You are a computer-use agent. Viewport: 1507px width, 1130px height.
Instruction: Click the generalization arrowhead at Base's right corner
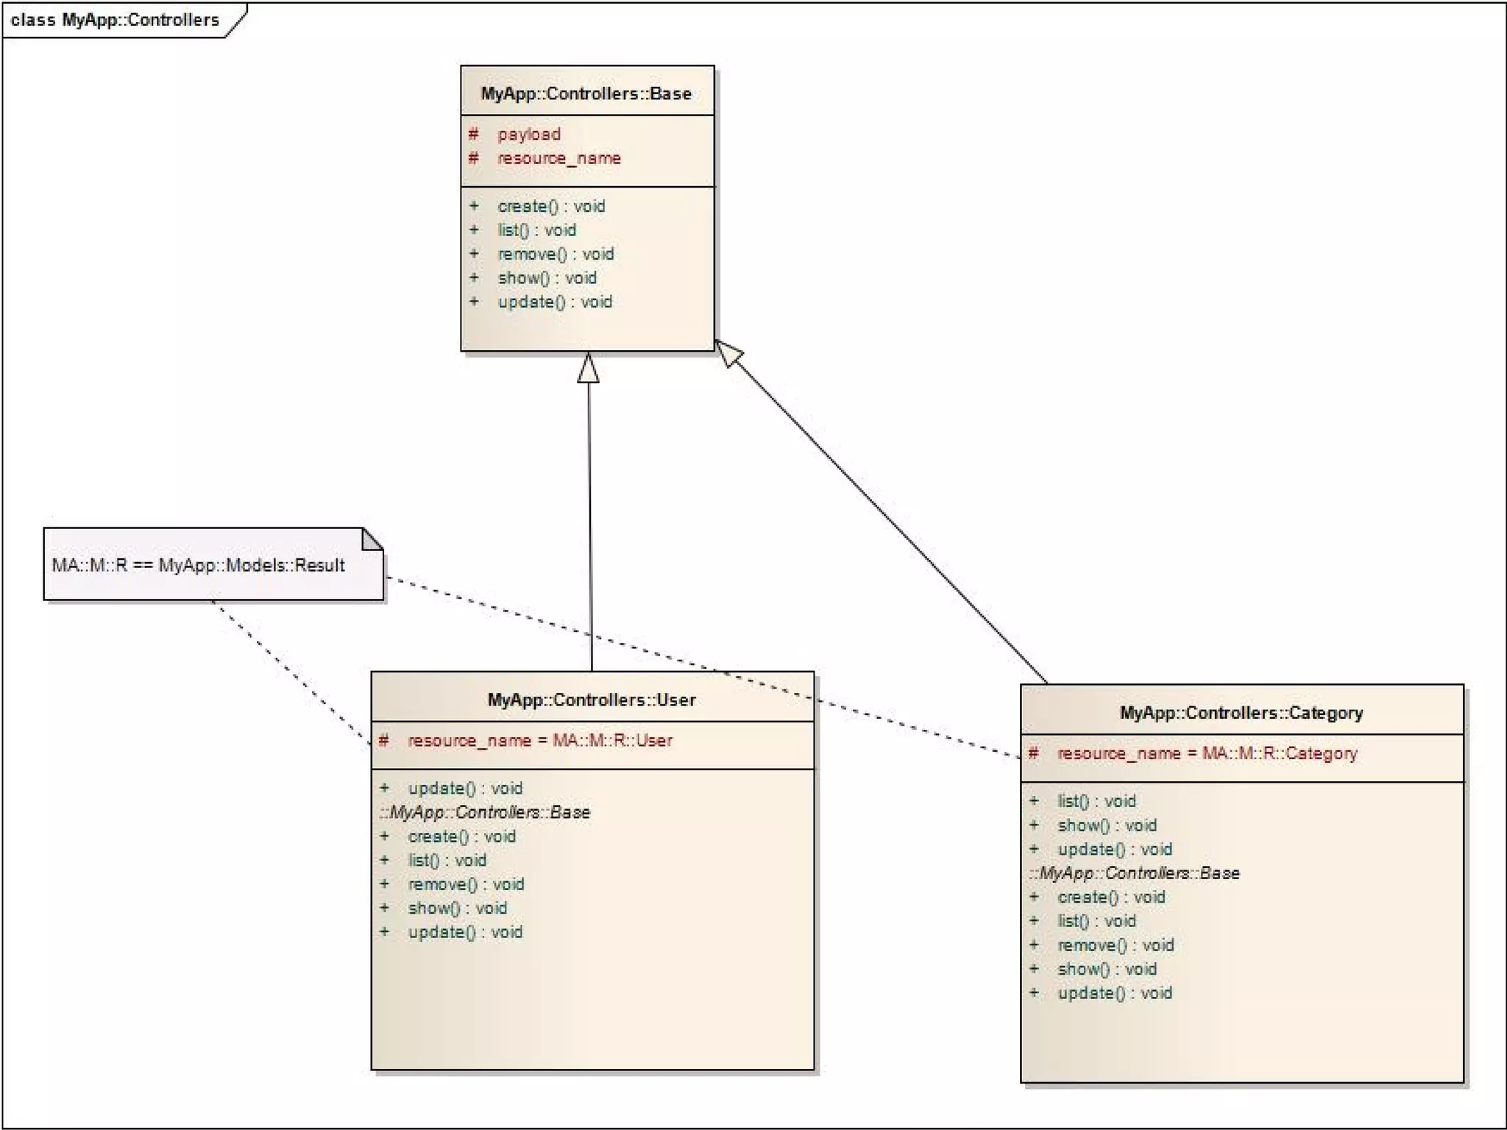coord(728,353)
